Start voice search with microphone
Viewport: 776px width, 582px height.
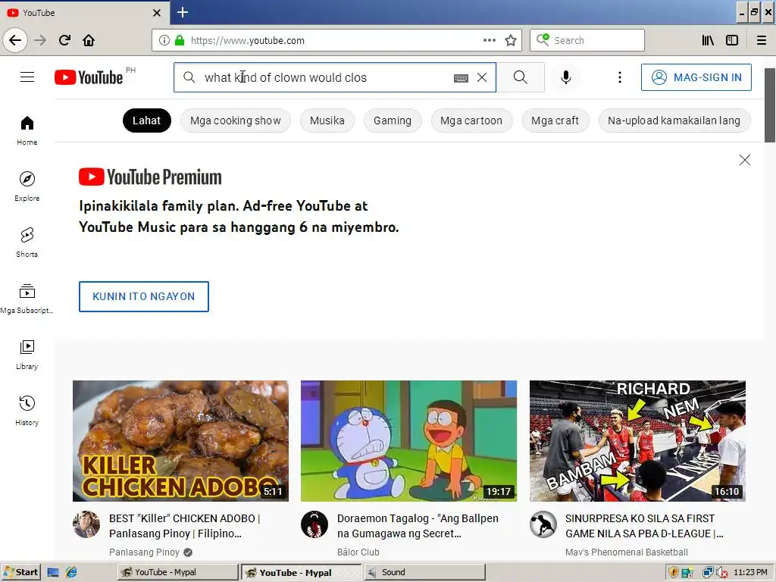(x=565, y=77)
